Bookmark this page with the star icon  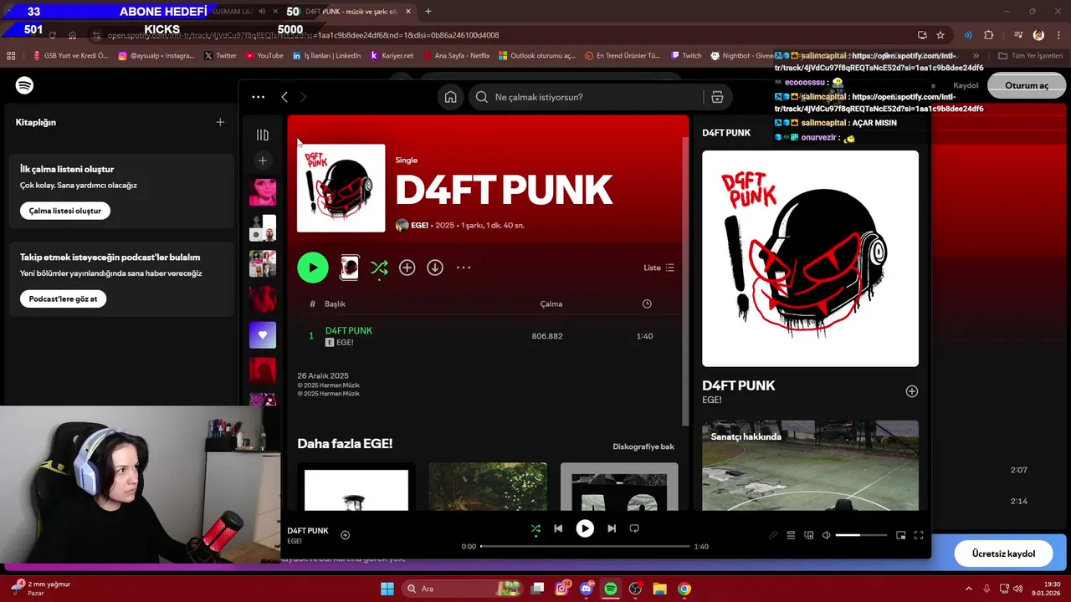tap(940, 35)
